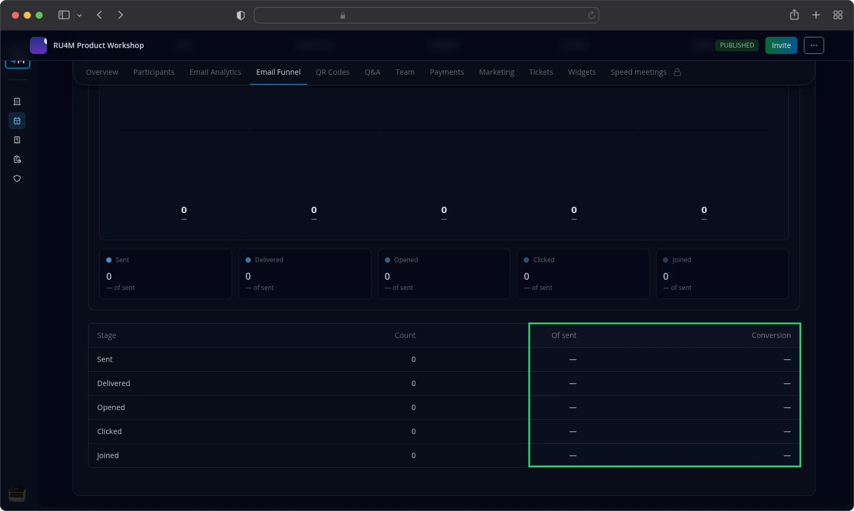Click the green Invite button
Screen dimensions: 854x511
tap(781, 45)
